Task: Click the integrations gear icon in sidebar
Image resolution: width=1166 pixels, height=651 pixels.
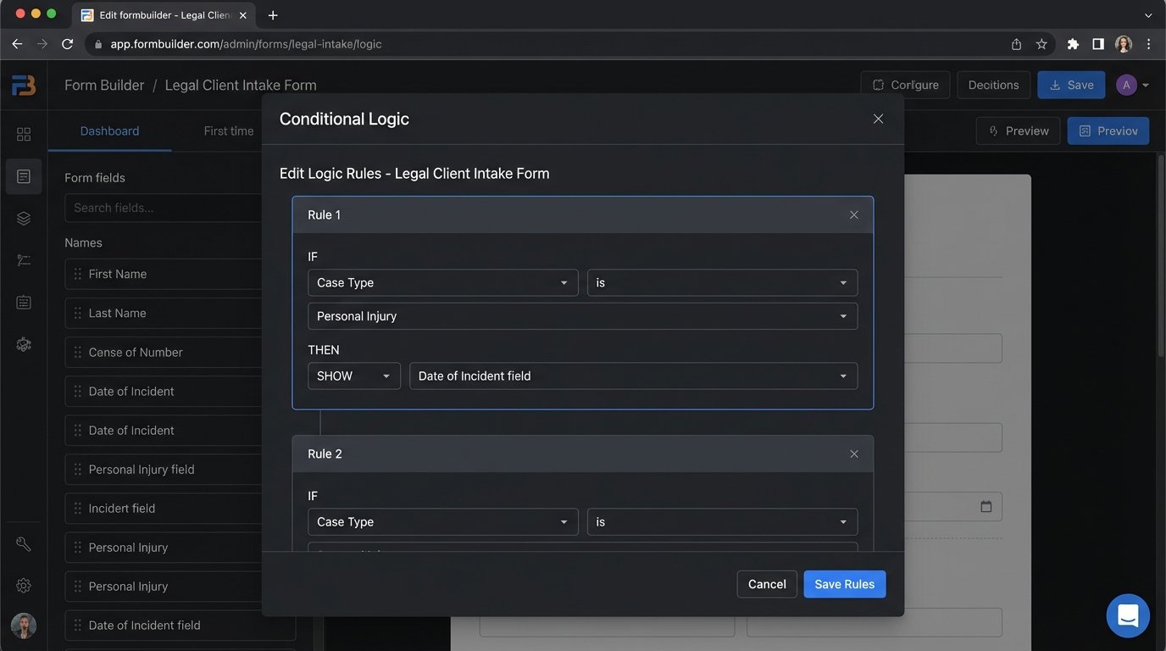Action: pos(23,344)
